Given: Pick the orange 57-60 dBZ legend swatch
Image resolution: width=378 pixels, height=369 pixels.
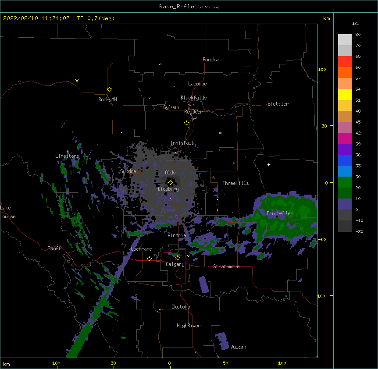Looking at the screenshot, I should click(345, 72).
